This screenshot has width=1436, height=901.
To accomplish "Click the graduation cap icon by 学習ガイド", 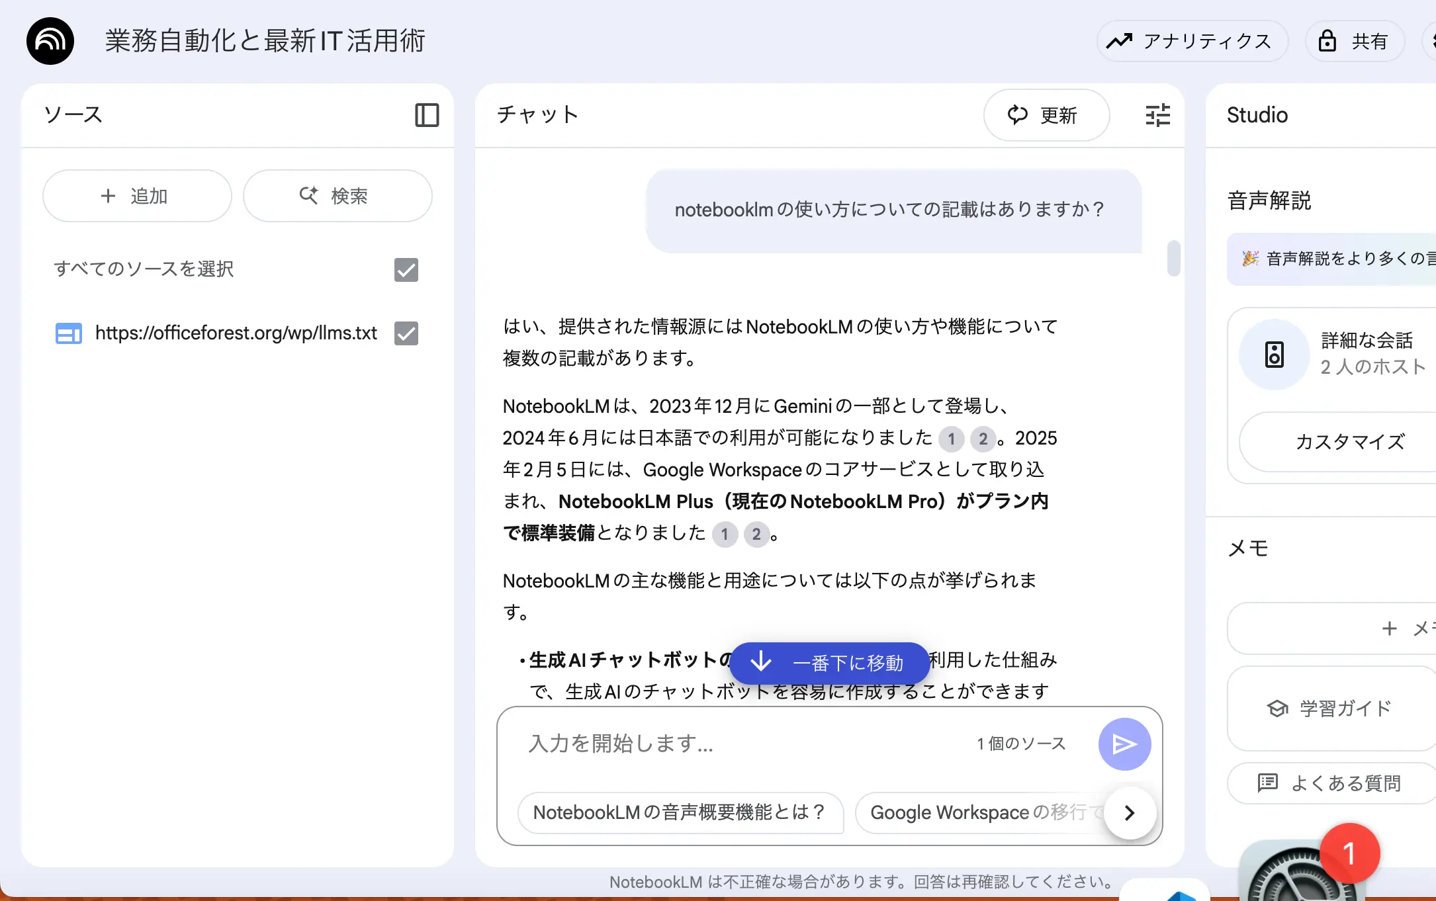I will tap(1277, 708).
